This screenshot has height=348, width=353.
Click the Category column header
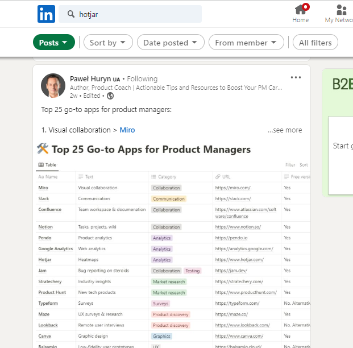pyautogui.click(x=164, y=177)
